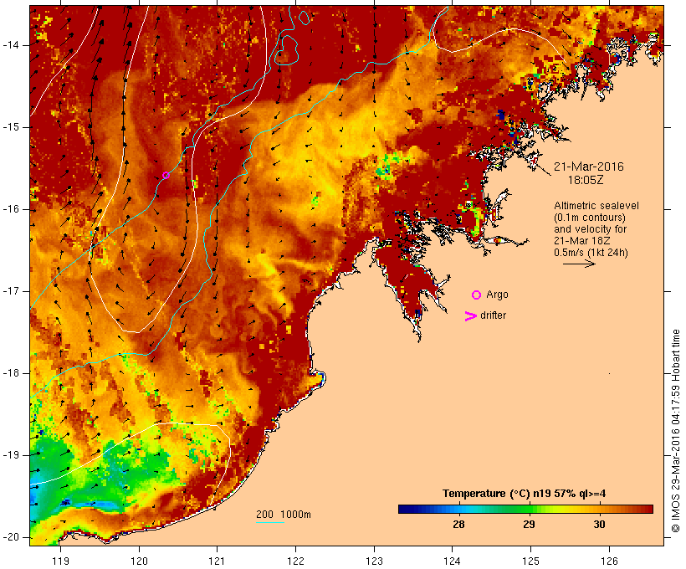
Task: Click the '18:05Z' time label
Action: click(586, 180)
